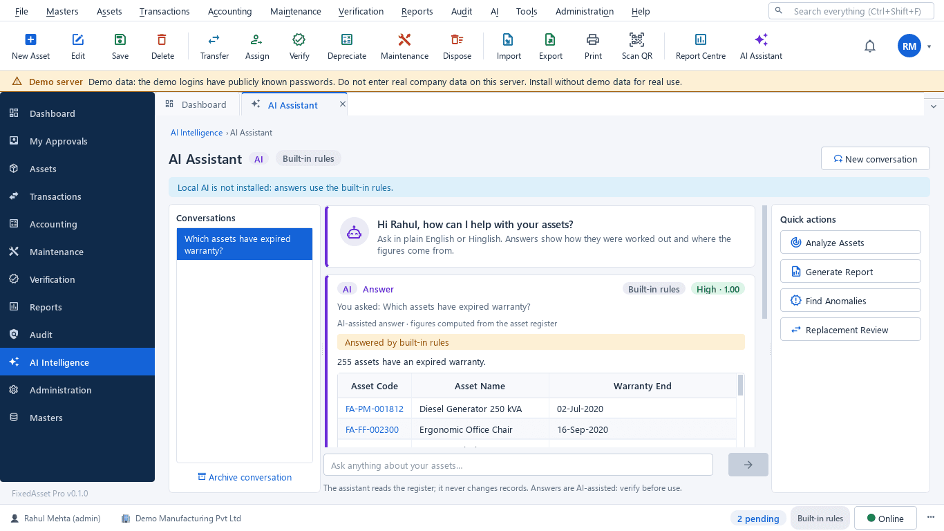Click the Verify toolbar icon

299,47
